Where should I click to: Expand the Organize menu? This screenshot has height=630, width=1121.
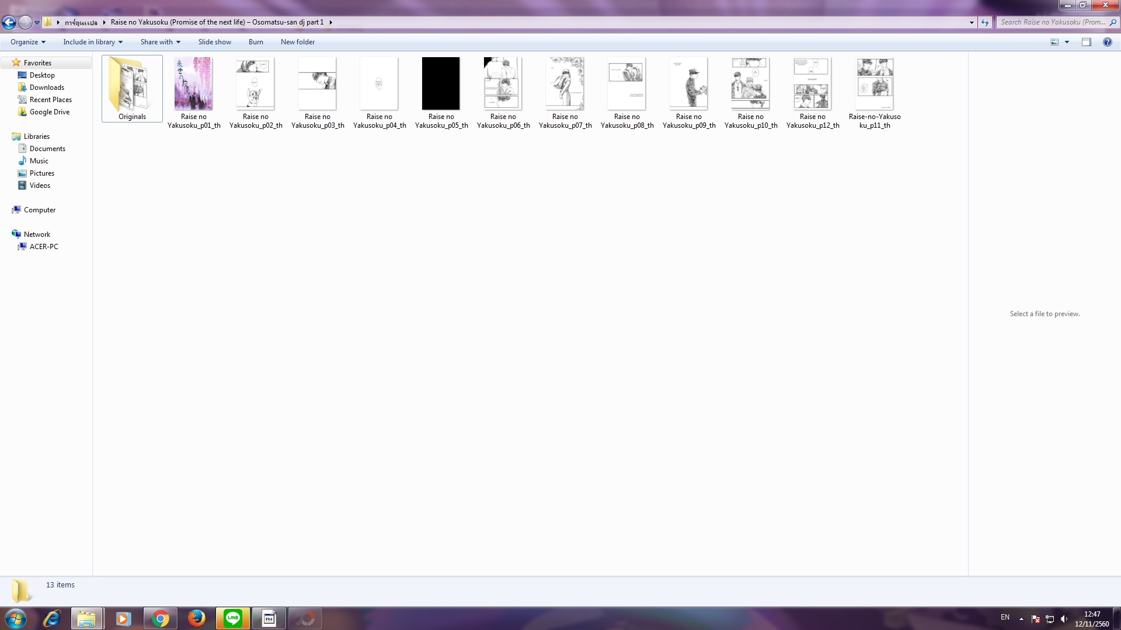pyautogui.click(x=27, y=42)
